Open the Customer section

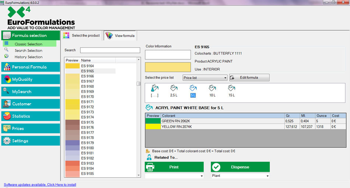point(31,104)
